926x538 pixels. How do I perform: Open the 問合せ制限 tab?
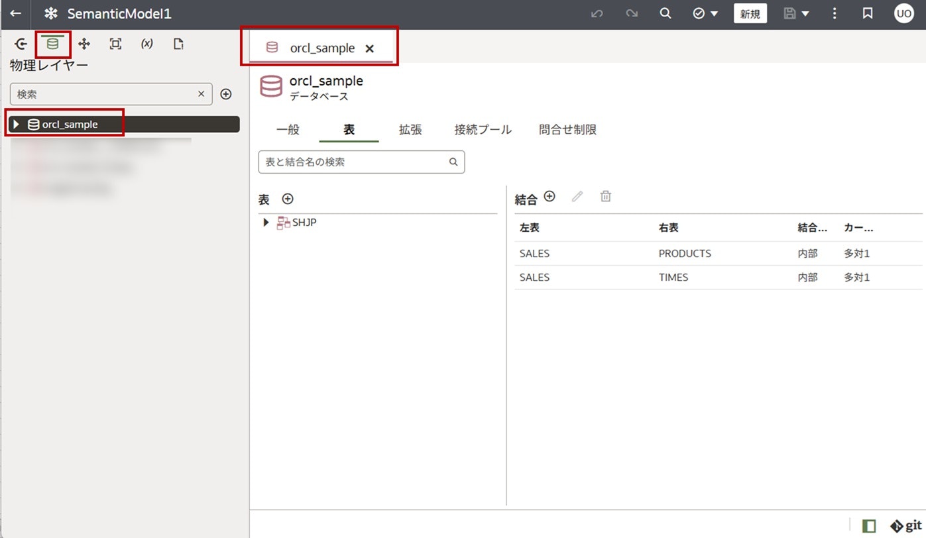point(568,130)
